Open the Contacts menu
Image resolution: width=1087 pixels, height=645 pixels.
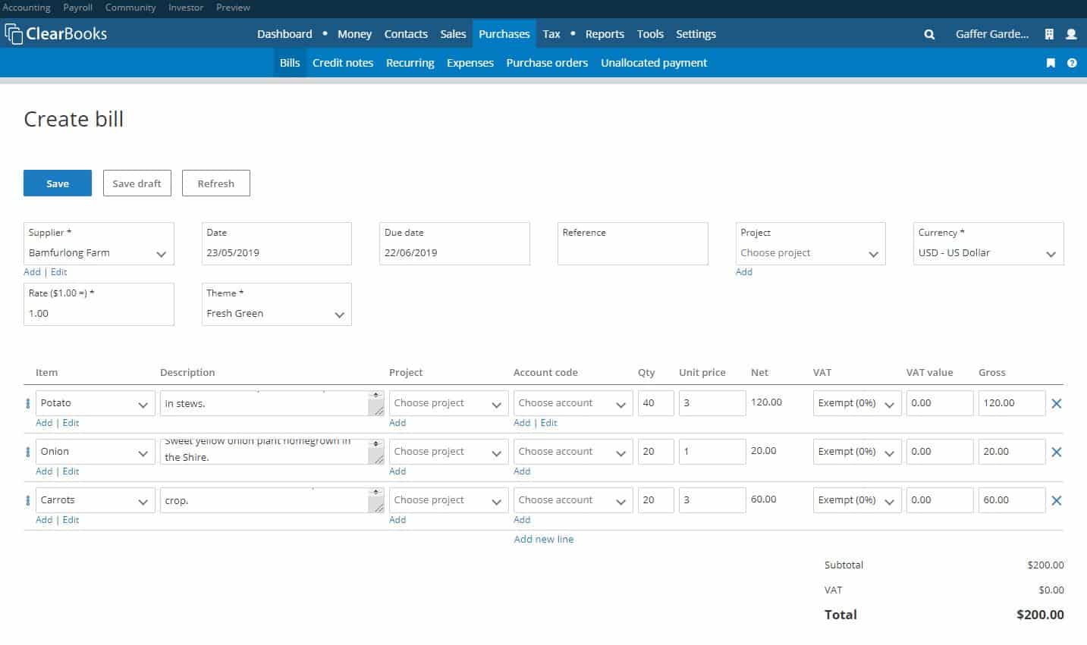pyautogui.click(x=406, y=34)
